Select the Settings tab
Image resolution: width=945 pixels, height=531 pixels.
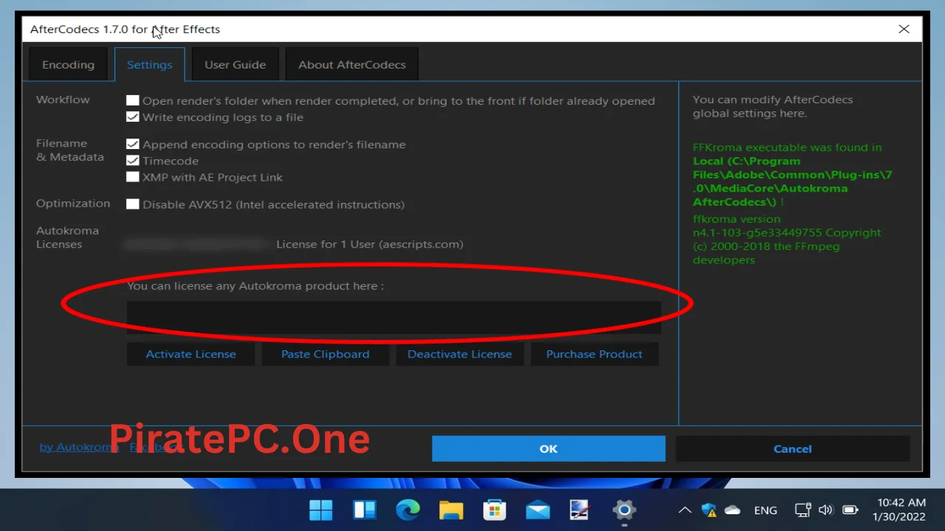pyautogui.click(x=149, y=65)
